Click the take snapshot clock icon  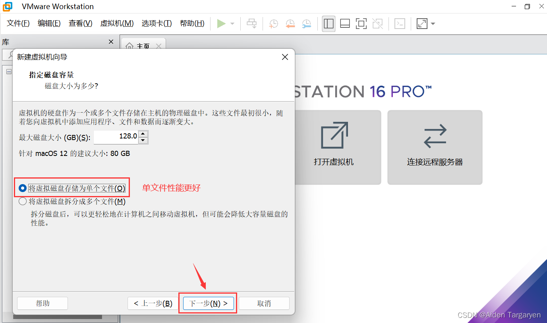point(274,24)
